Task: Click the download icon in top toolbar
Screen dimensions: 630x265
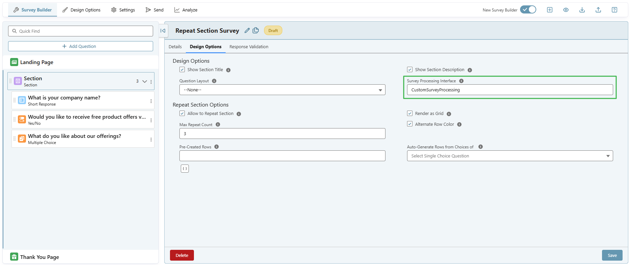Action: click(582, 10)
